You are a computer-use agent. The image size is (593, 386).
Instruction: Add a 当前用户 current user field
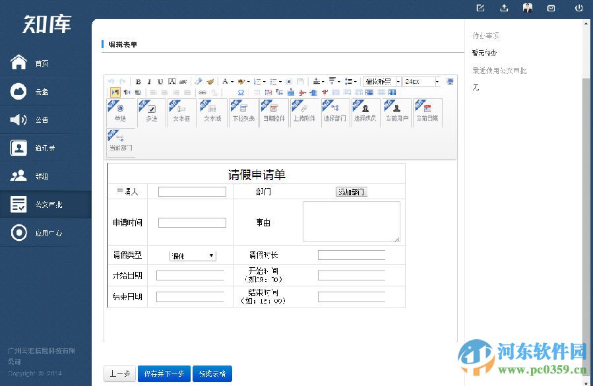tap(396, 112)
